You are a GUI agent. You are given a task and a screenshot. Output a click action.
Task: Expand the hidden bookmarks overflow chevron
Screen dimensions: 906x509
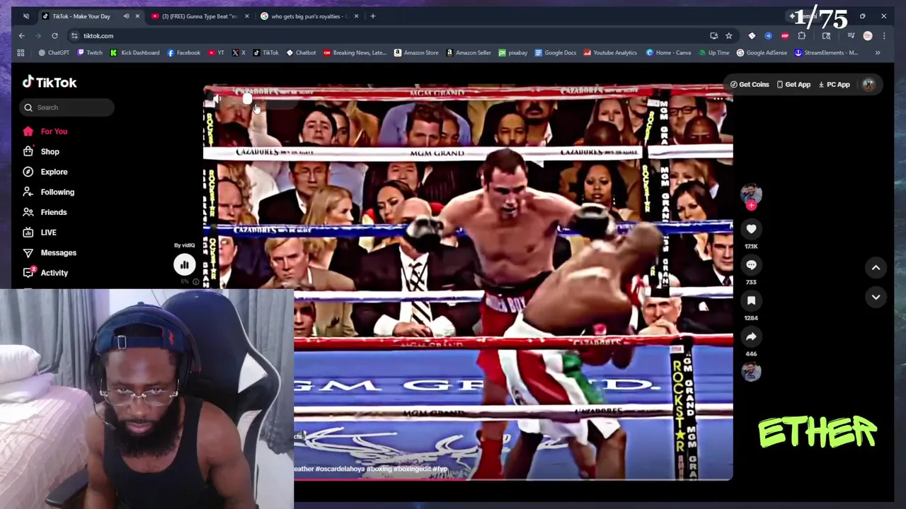[878, 52]
